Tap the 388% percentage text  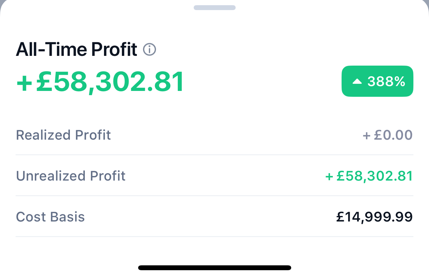(x=386, y=82)
